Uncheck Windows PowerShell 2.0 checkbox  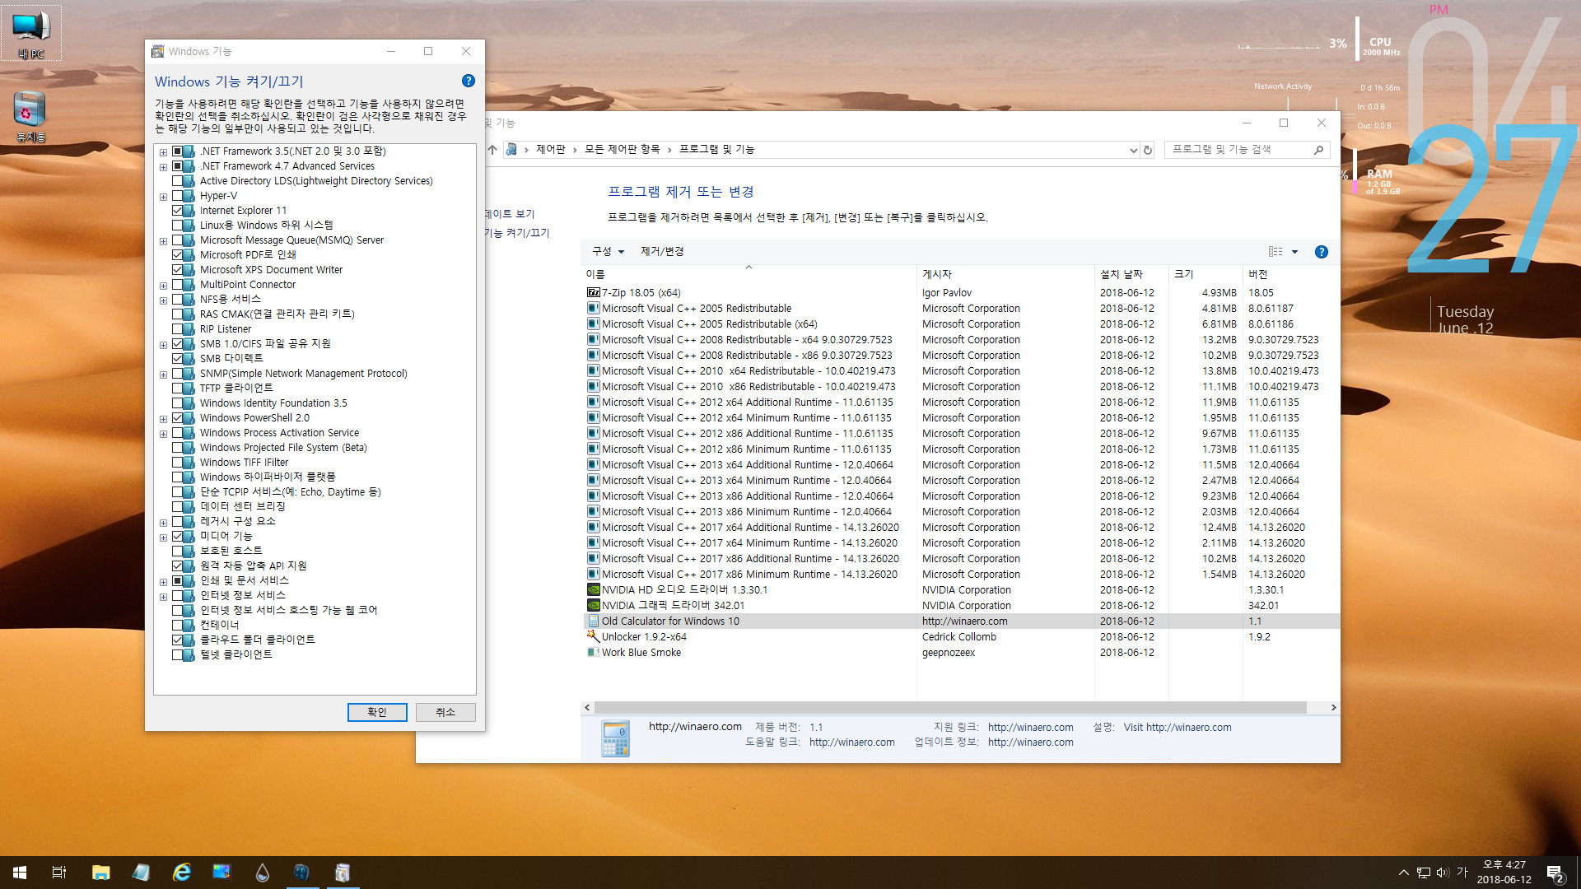pos(177,418)
